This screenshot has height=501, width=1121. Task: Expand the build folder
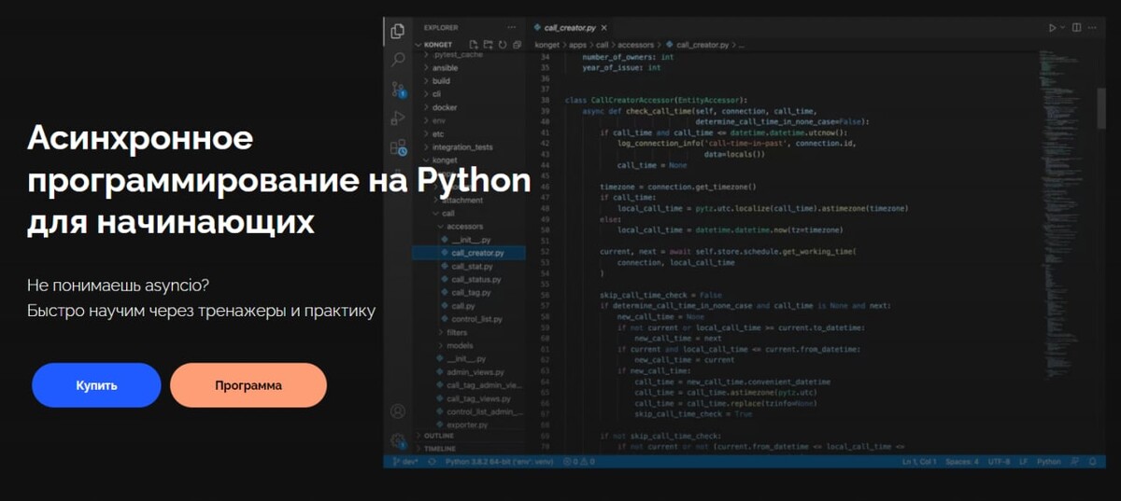tap(440, 81)
